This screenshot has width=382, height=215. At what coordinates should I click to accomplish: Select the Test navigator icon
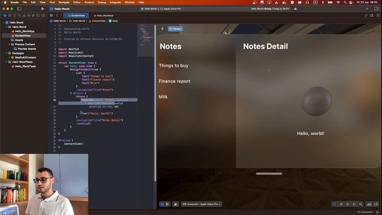(29, 16)
